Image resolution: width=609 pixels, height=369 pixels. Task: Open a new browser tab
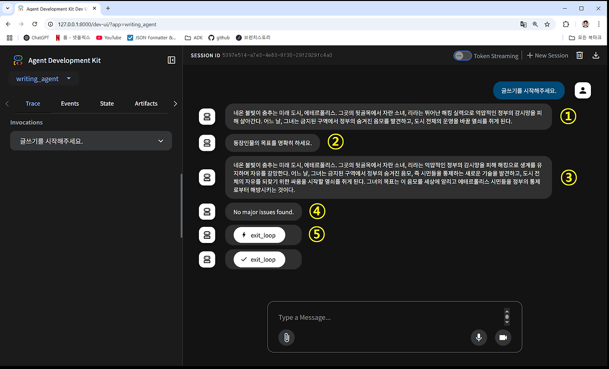(x=108, y=9)
